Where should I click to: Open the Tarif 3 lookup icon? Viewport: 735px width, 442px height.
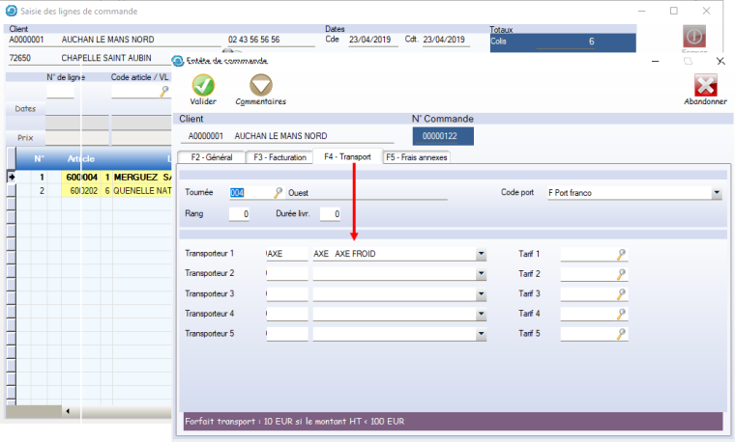point(622,294)
